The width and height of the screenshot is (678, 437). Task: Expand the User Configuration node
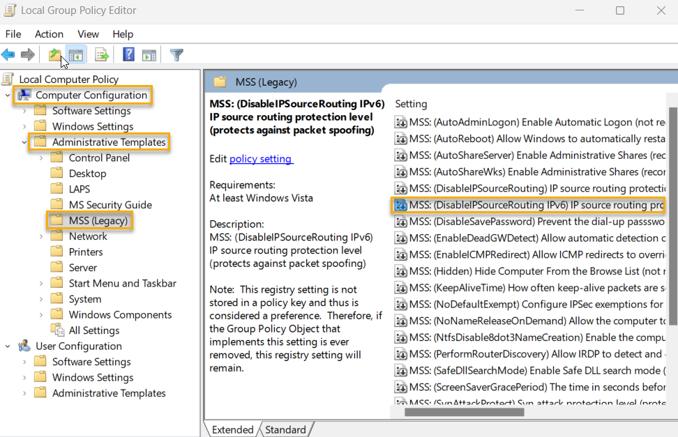(7, 346)
